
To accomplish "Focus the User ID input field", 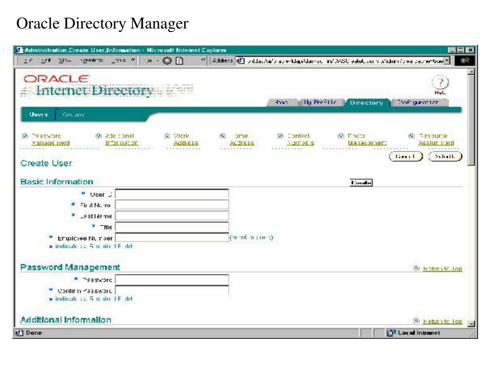I will [x=172, y=194].
